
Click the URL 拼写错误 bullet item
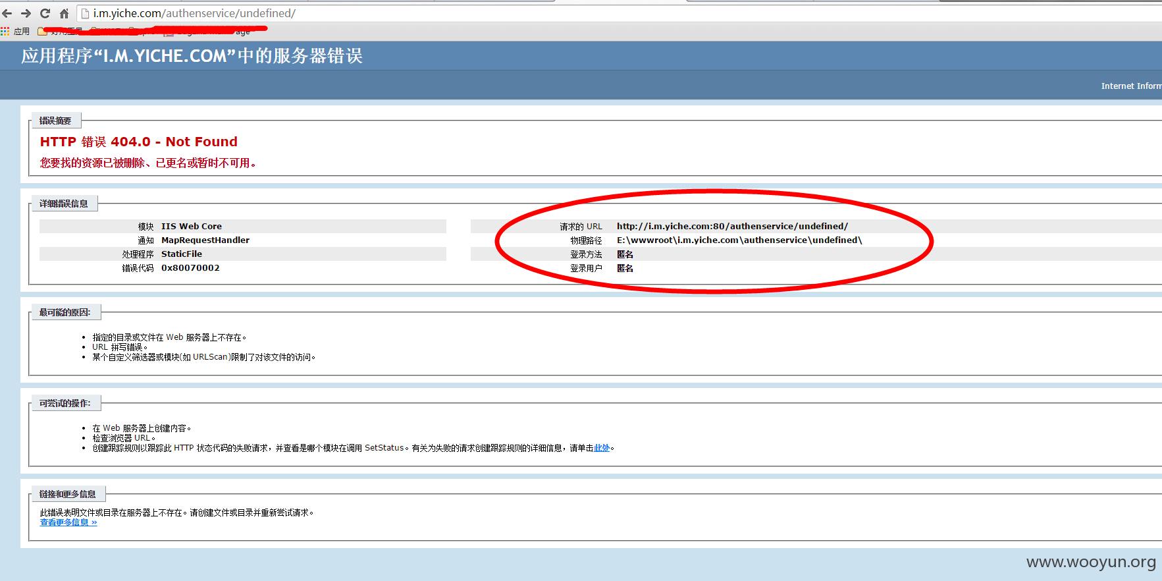(120, 347)
